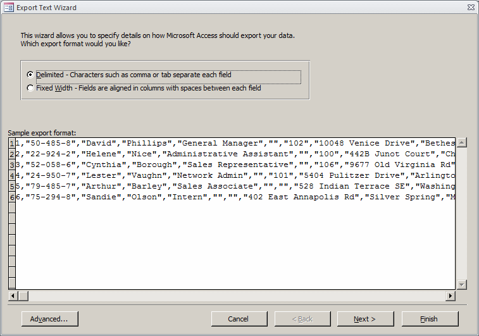Close the Export Text Wizard dialog
Viewport: 479px width, 336px height.
click(471, 8)
